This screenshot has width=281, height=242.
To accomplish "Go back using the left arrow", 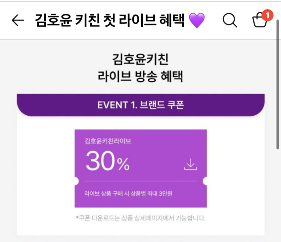I will coord(18,20).
